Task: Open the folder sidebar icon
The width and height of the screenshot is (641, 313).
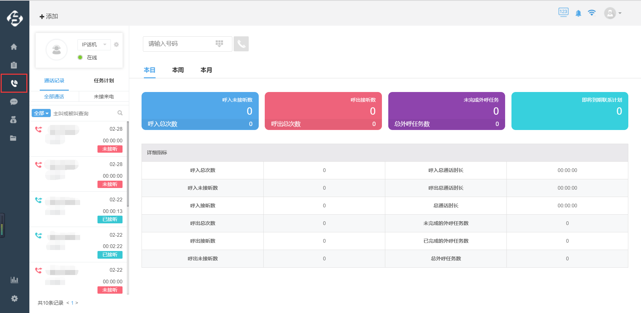Action: (14, 138)
